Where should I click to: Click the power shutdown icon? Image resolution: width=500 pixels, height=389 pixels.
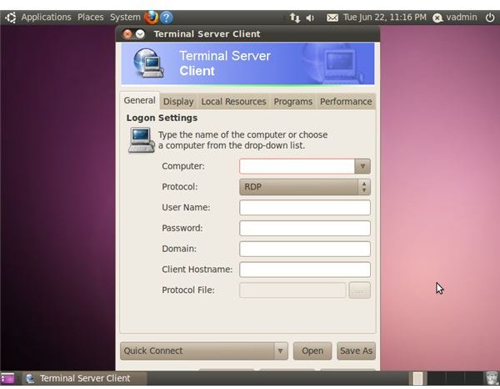coord(490,18)
